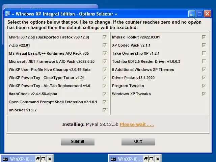Select the right WinXP-IE title bar label
This screenshot has height=162, width=216.
tap(130, 159)
